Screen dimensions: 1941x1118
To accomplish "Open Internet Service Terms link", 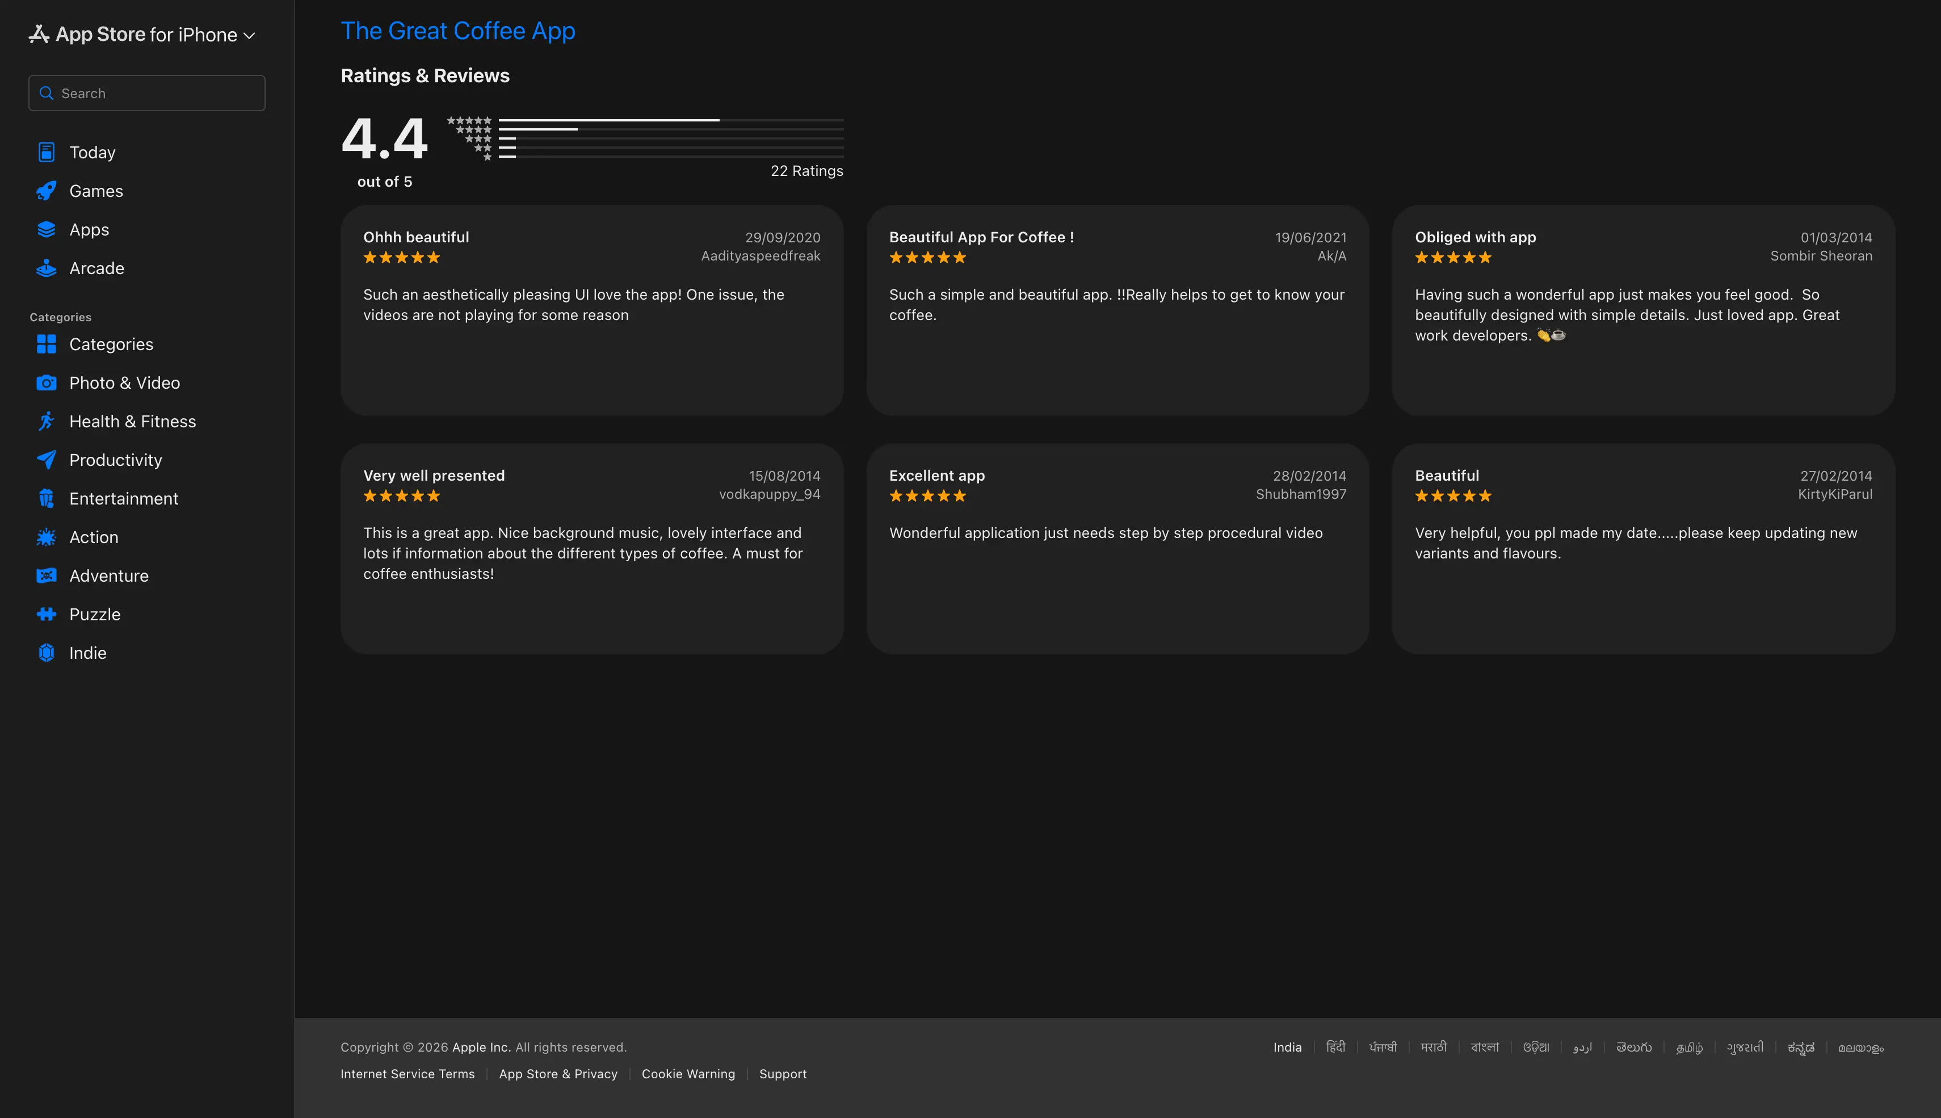I will (x=407, y=1074).
